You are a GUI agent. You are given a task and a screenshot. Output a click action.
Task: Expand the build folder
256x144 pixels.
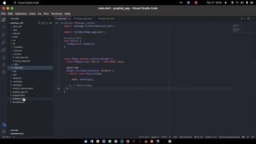[15, 37]
